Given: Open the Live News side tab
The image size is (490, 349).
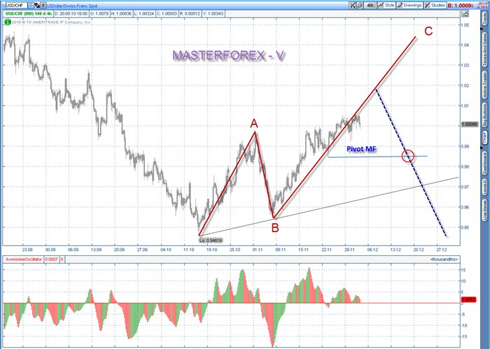Looking at the screenshot, I should pos(485,209).
